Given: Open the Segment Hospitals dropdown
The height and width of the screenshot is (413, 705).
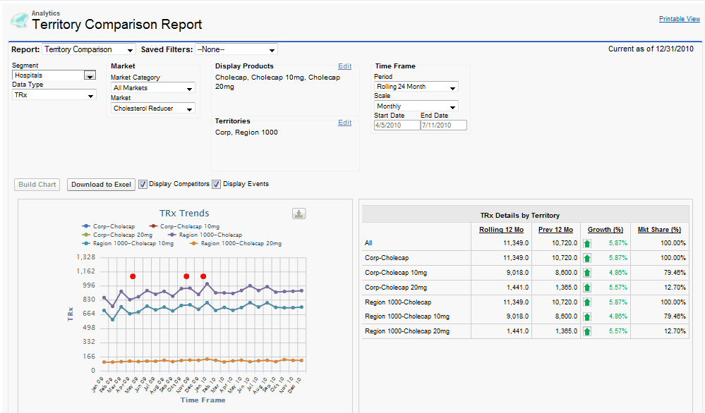Looking at the screenshot, I should click(54, 75).
